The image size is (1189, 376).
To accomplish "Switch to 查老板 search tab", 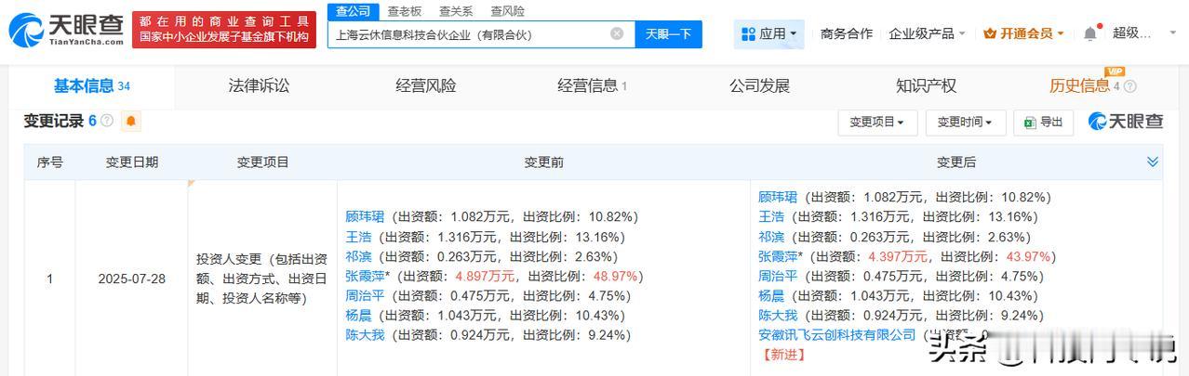I will tap(405, 11).
